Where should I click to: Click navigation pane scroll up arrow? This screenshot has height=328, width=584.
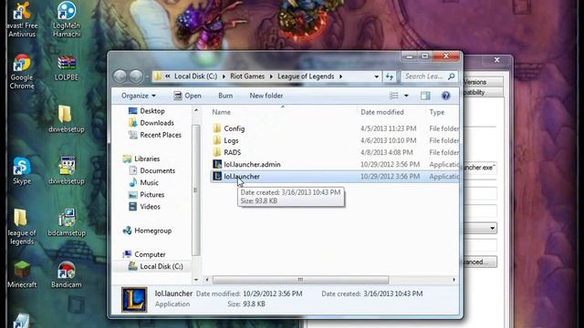pos(196,110)
